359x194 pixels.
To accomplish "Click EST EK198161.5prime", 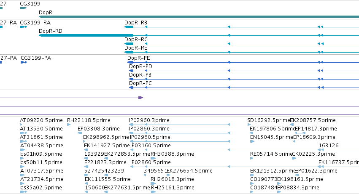I will (x=300, y=179).
